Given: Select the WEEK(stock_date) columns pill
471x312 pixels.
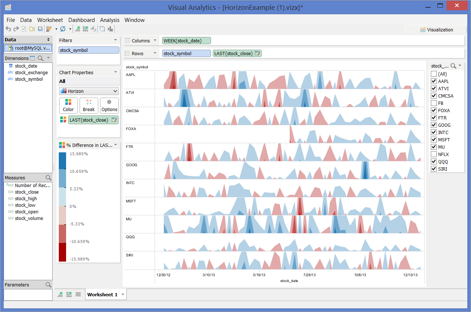Looking at the screenshot, I should point(187,41).
